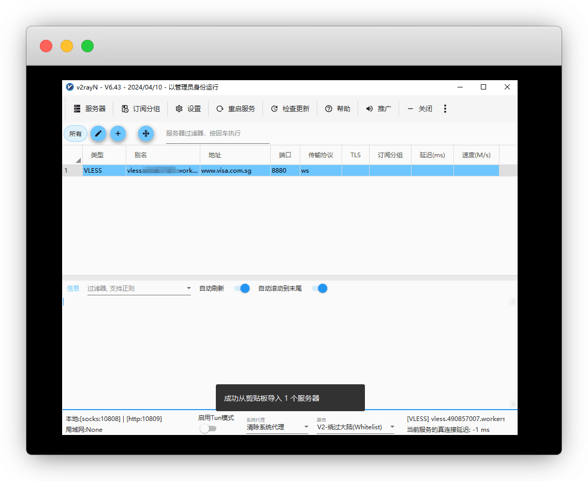This screenshot has width=588, height=481.
Task: Toggle the 自动刷新 auto refresh switch
Action: (242, 289)
